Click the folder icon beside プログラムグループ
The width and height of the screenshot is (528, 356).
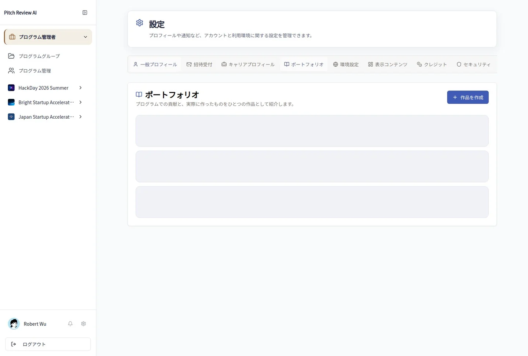click(x=11, y=56)
